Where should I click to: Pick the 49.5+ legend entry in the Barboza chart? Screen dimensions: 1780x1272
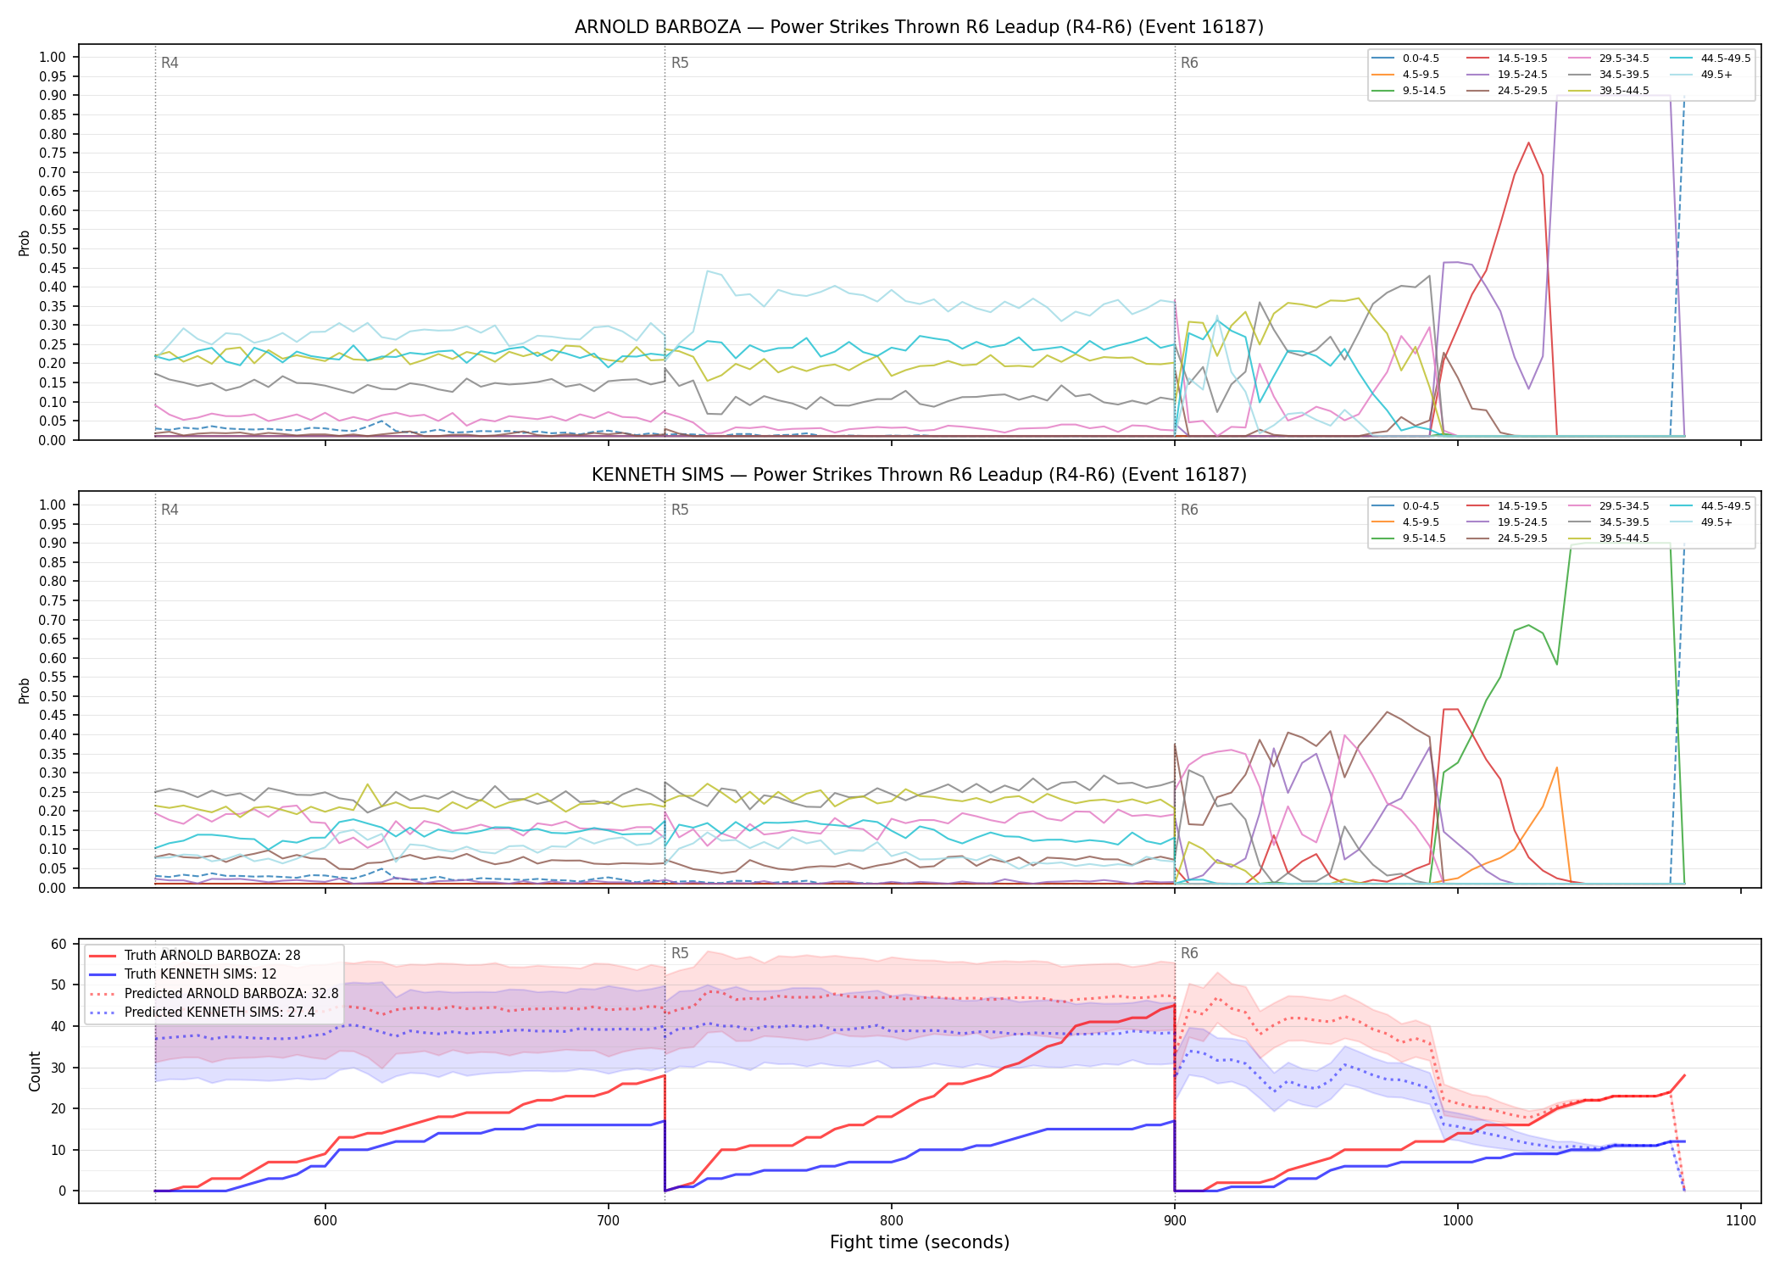pos(1702,75)
